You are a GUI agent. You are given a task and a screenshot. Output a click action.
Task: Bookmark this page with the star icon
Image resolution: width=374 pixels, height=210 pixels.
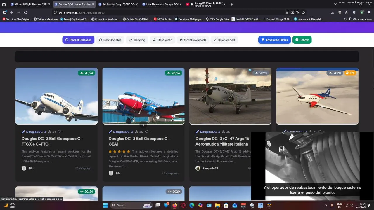point(303,13)
